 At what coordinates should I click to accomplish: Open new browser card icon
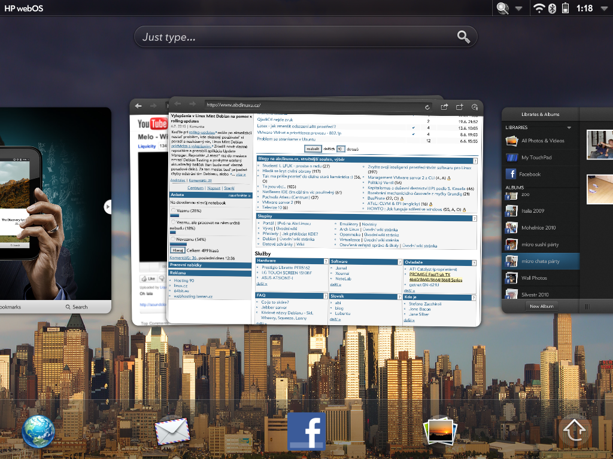click(460, 106)
